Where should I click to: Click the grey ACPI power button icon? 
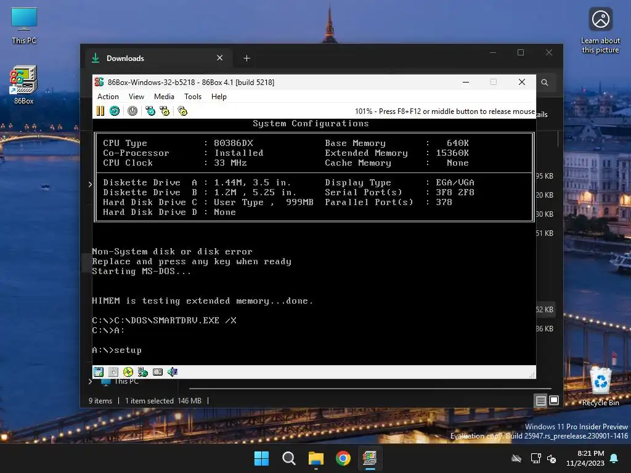click(132, 111)
